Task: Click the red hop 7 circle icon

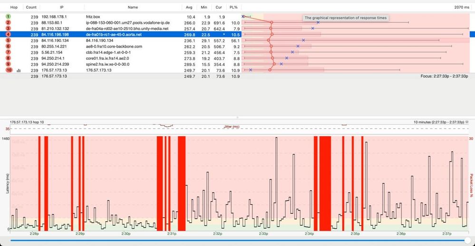Action: [8, 52]
